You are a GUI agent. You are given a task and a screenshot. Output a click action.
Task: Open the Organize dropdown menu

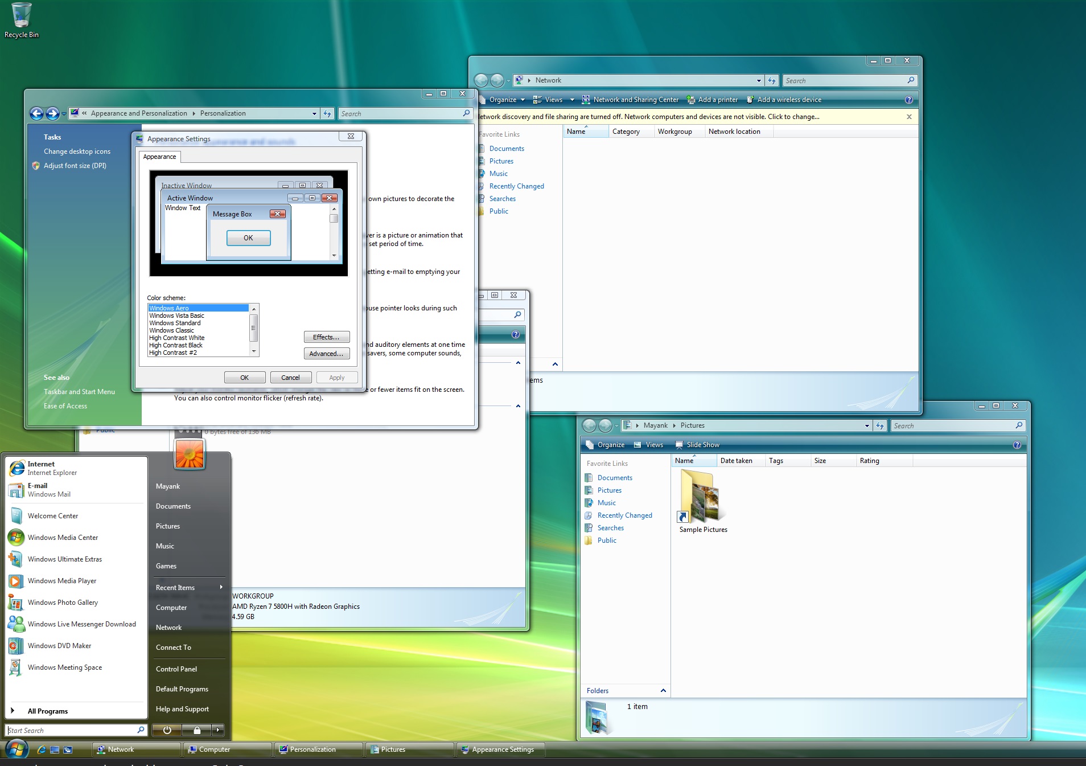pyautogui.click(x=501, y=99)
